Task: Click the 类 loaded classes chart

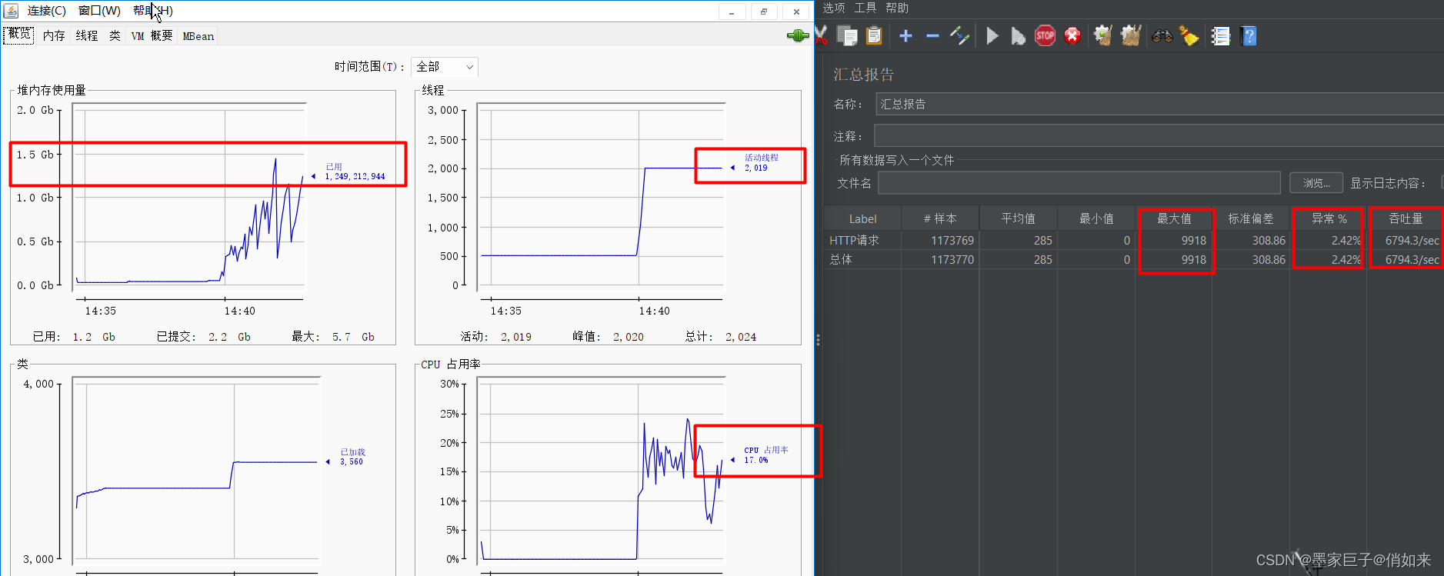Action: [x=196, y=471]
